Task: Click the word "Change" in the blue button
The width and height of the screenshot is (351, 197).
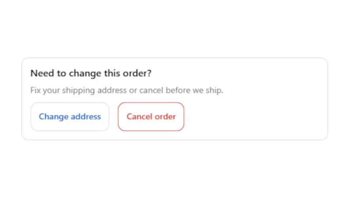Action: [54, 117]
